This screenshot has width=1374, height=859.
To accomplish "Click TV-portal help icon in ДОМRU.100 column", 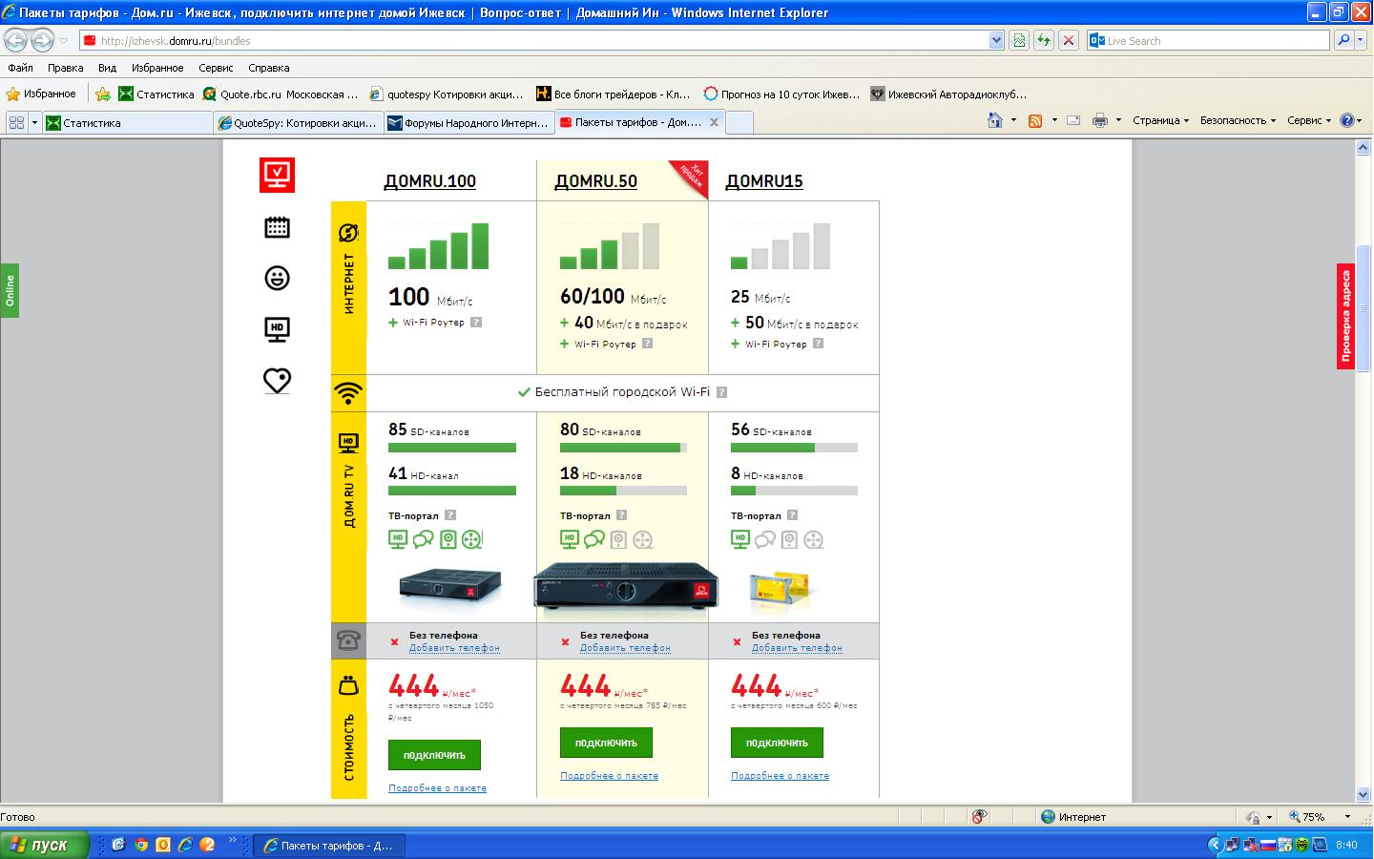I will [450, 515].
